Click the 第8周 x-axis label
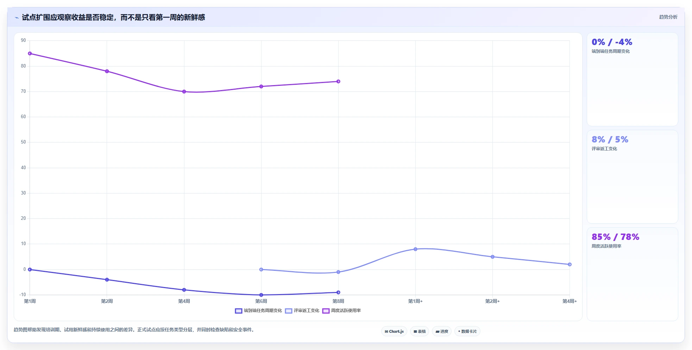The width and height of the screenshot is (692, 350). coord(338,301)
